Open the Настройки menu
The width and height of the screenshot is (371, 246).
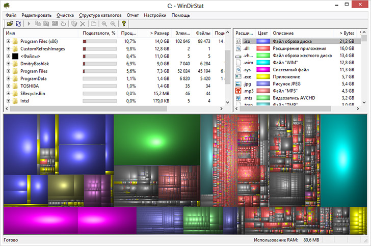pyautogui.click(x=154, y=15)
